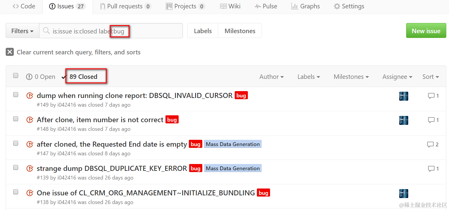Click the clear search X icon
Screen dimensions: 449x210
pos(10,52)
